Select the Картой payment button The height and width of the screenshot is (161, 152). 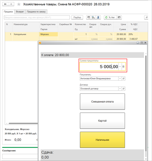click(x=102, y=121)
